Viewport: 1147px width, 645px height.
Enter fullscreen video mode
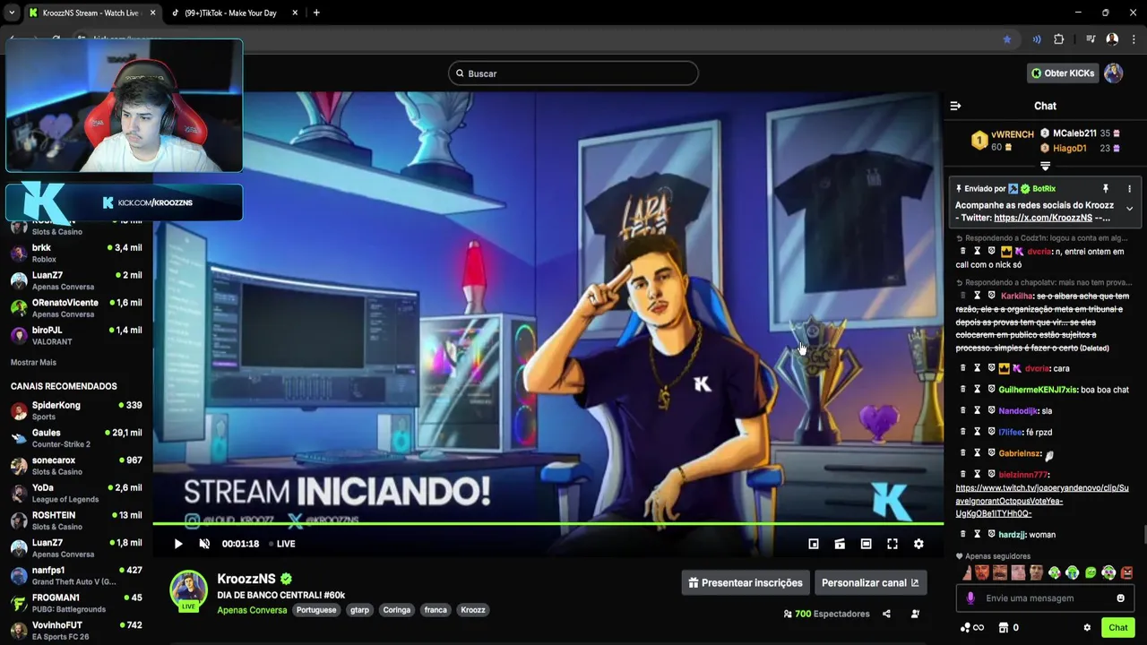893,544
